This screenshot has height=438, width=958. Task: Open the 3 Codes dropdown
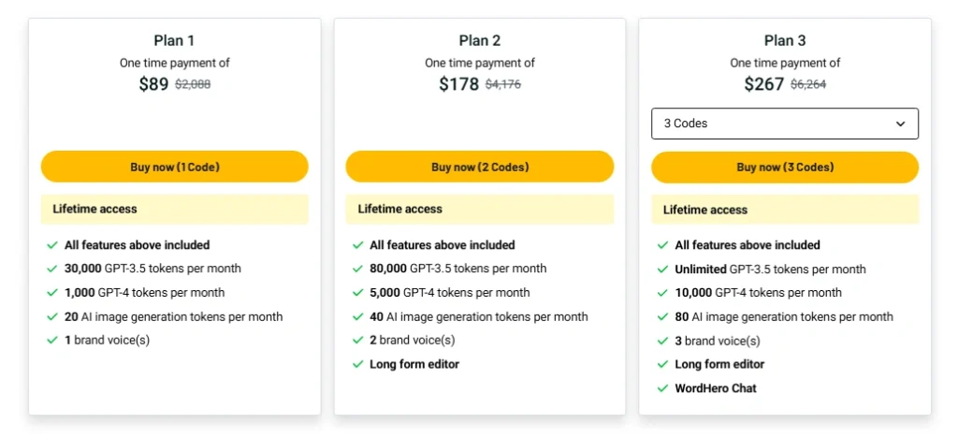[x=785, y=124]
